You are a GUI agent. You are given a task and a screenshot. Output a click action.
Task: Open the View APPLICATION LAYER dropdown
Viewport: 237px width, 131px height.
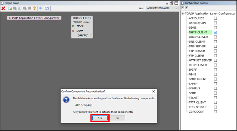pos(162,8)
